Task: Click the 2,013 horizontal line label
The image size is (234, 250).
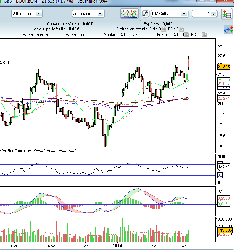Action: (x=5, y=62)
